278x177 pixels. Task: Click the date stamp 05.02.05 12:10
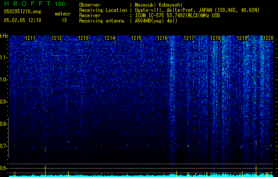tap(23, 20)
